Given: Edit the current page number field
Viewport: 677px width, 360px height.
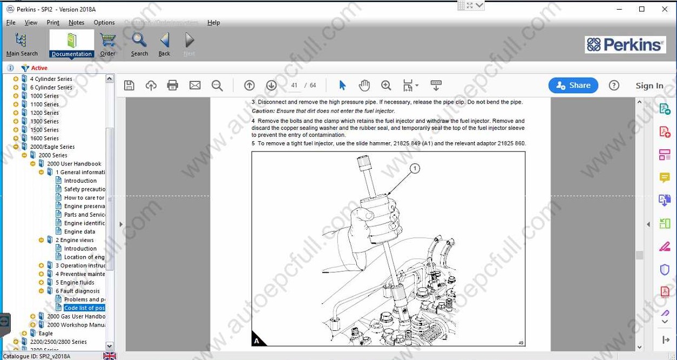Looking at the screenshot, I should point(294,85).
